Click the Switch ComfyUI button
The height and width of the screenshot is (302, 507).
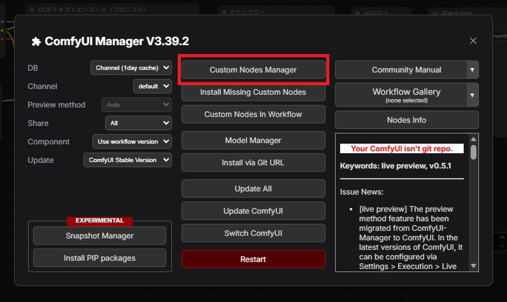click(x=253, y=233)
